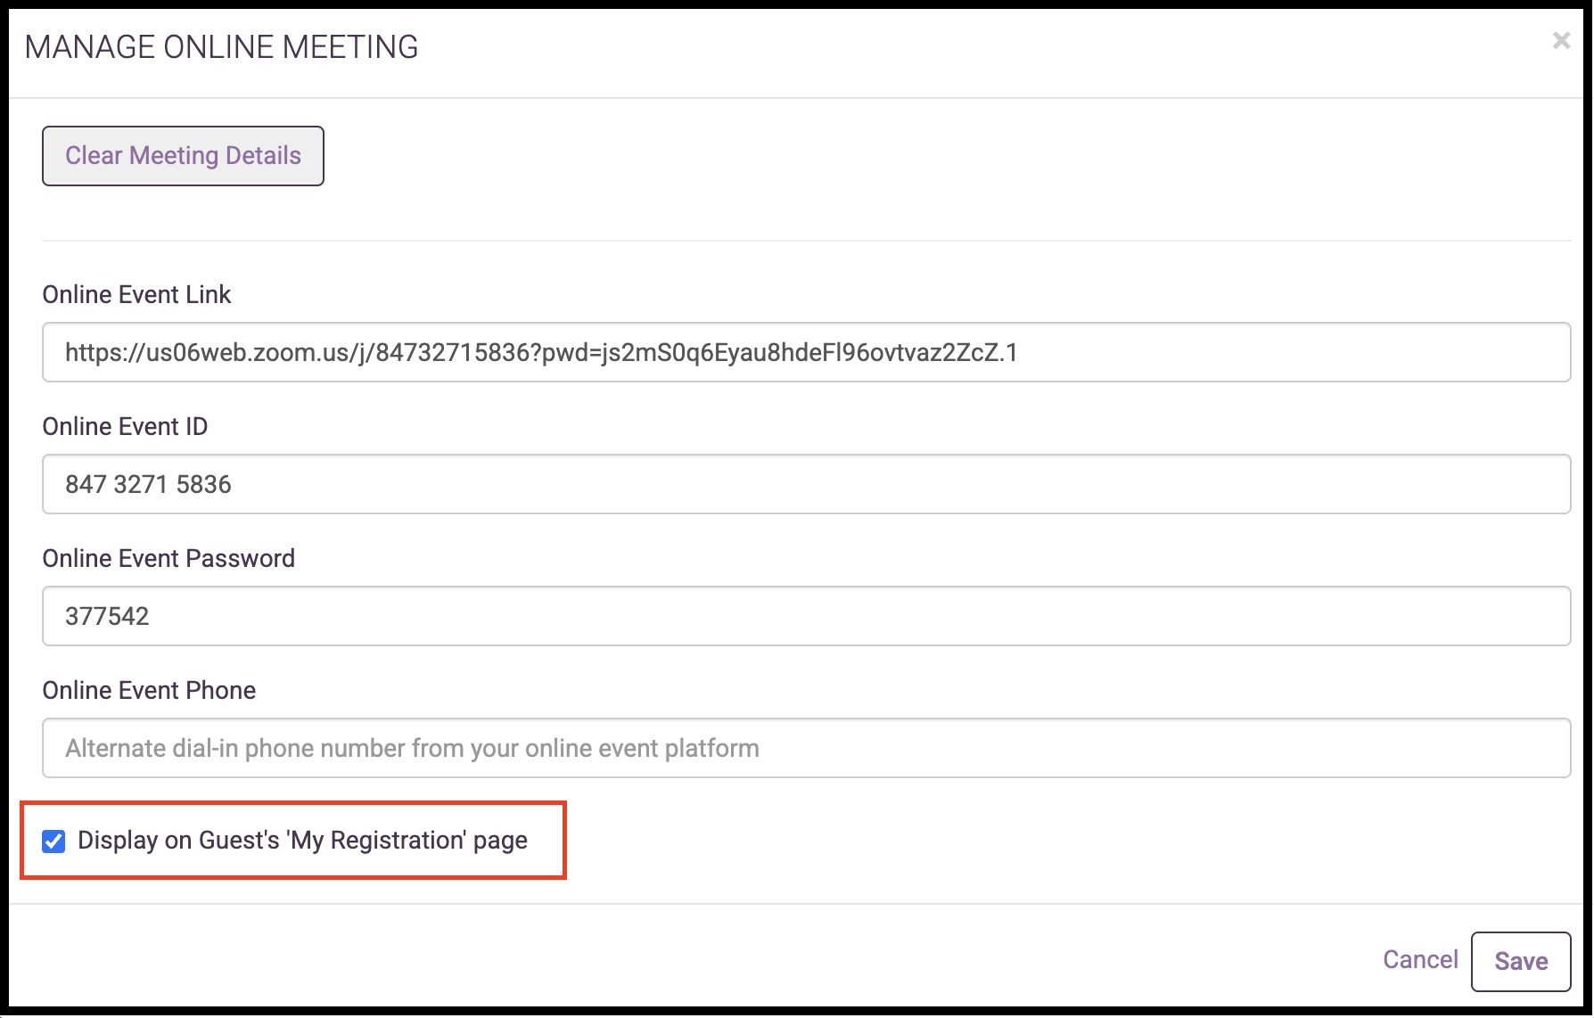
Task: Focus the empty Online Event Phone field
Action: [x=806, y=748]
